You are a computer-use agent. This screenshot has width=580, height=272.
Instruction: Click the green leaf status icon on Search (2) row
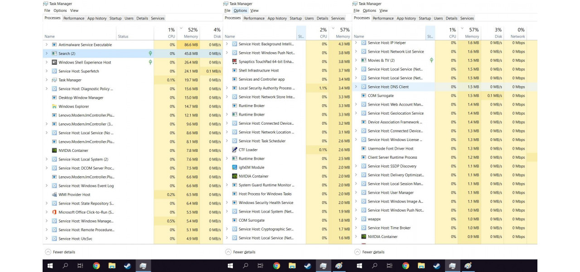tap(150, 53)
